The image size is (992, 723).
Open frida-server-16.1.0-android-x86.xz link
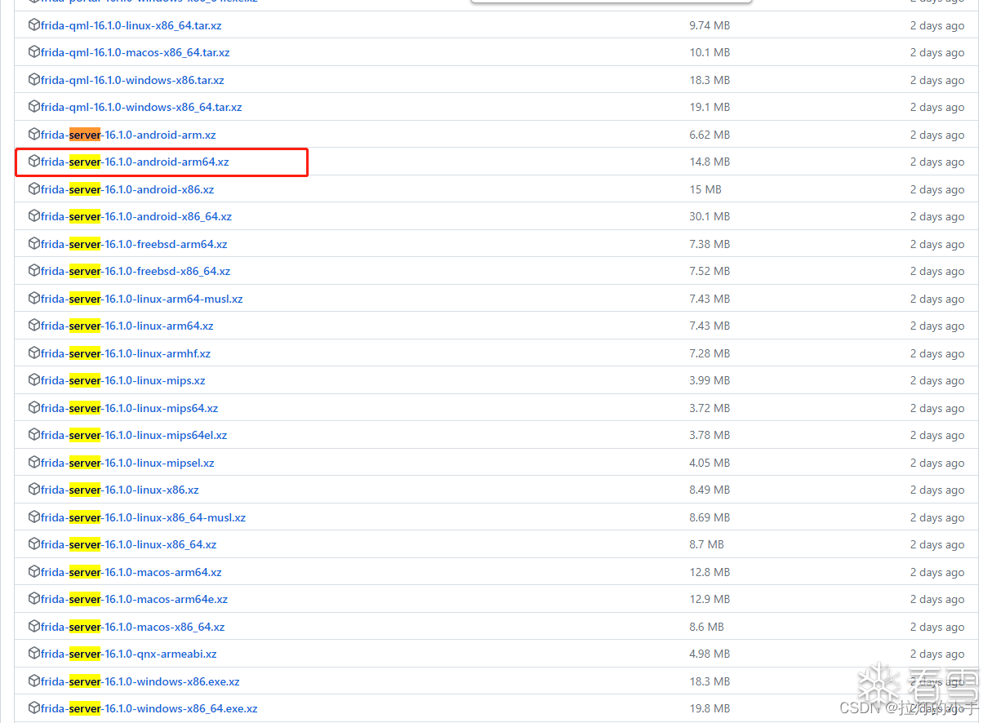pyautogui.click(x=127, y=189)
